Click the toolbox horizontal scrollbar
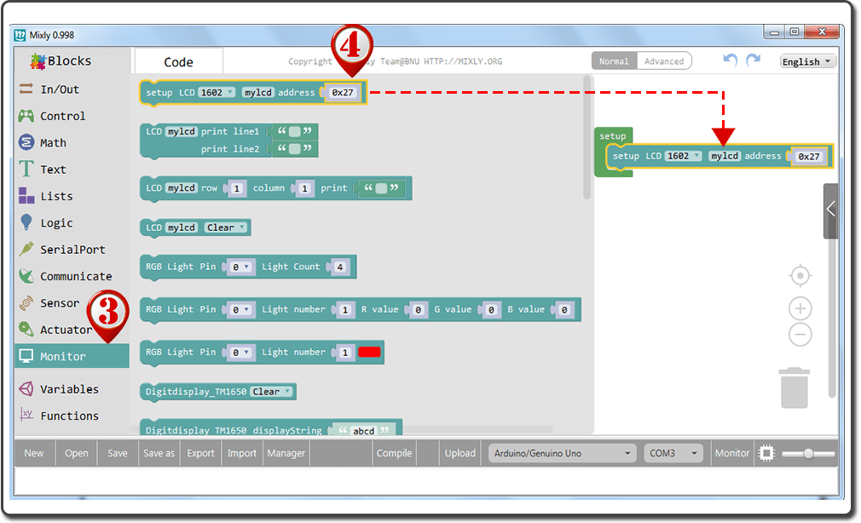 [x=342, y=428]
